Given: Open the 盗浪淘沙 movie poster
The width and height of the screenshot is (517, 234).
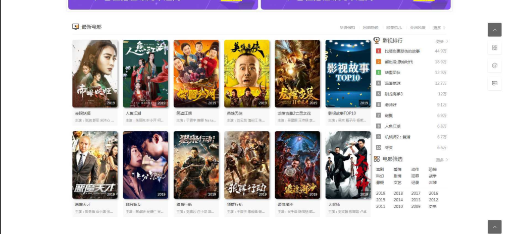Looking at the screenshot, I should pyautogui.click(x=297, y=165).
